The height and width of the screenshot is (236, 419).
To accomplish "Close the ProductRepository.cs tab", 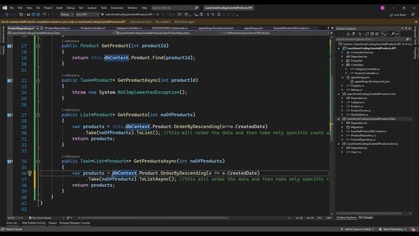I will (41, 28).
